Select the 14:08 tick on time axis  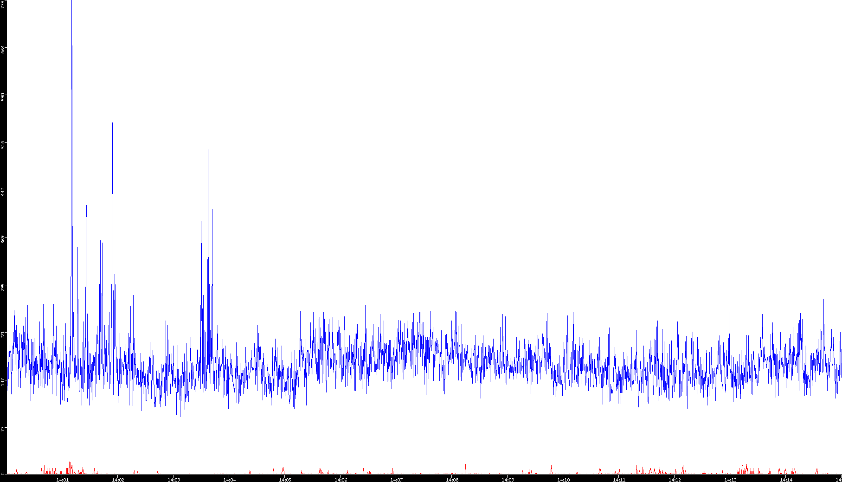click(452, 479)
